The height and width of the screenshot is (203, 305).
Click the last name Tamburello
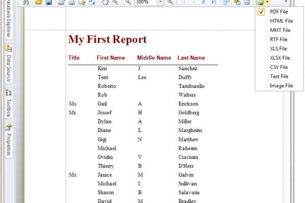192,86
